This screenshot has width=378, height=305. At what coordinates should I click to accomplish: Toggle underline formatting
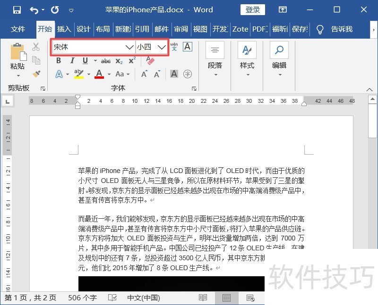pyautogui.click(x=85, y=61)
